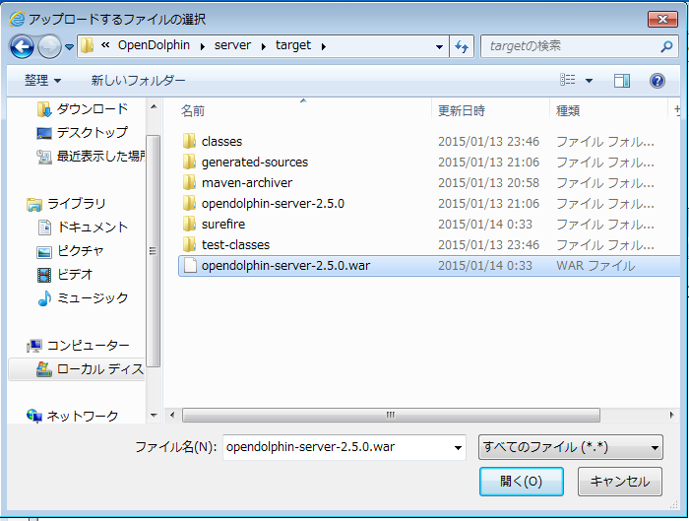
Task: Close the file upload dialog
Action: click(x=662, y=20)
